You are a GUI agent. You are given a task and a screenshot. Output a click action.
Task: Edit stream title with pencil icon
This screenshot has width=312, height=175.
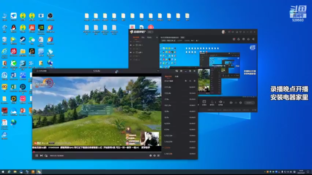tap(174, 41)
